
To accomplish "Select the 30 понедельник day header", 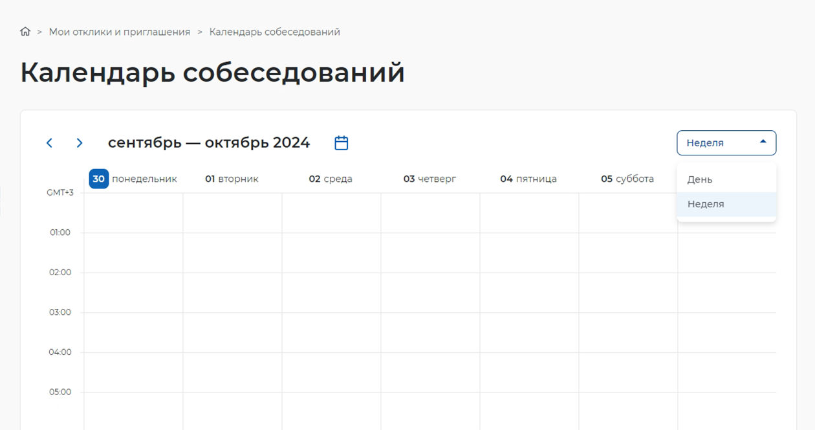I will pyautogui.click(x=133, y=179).
